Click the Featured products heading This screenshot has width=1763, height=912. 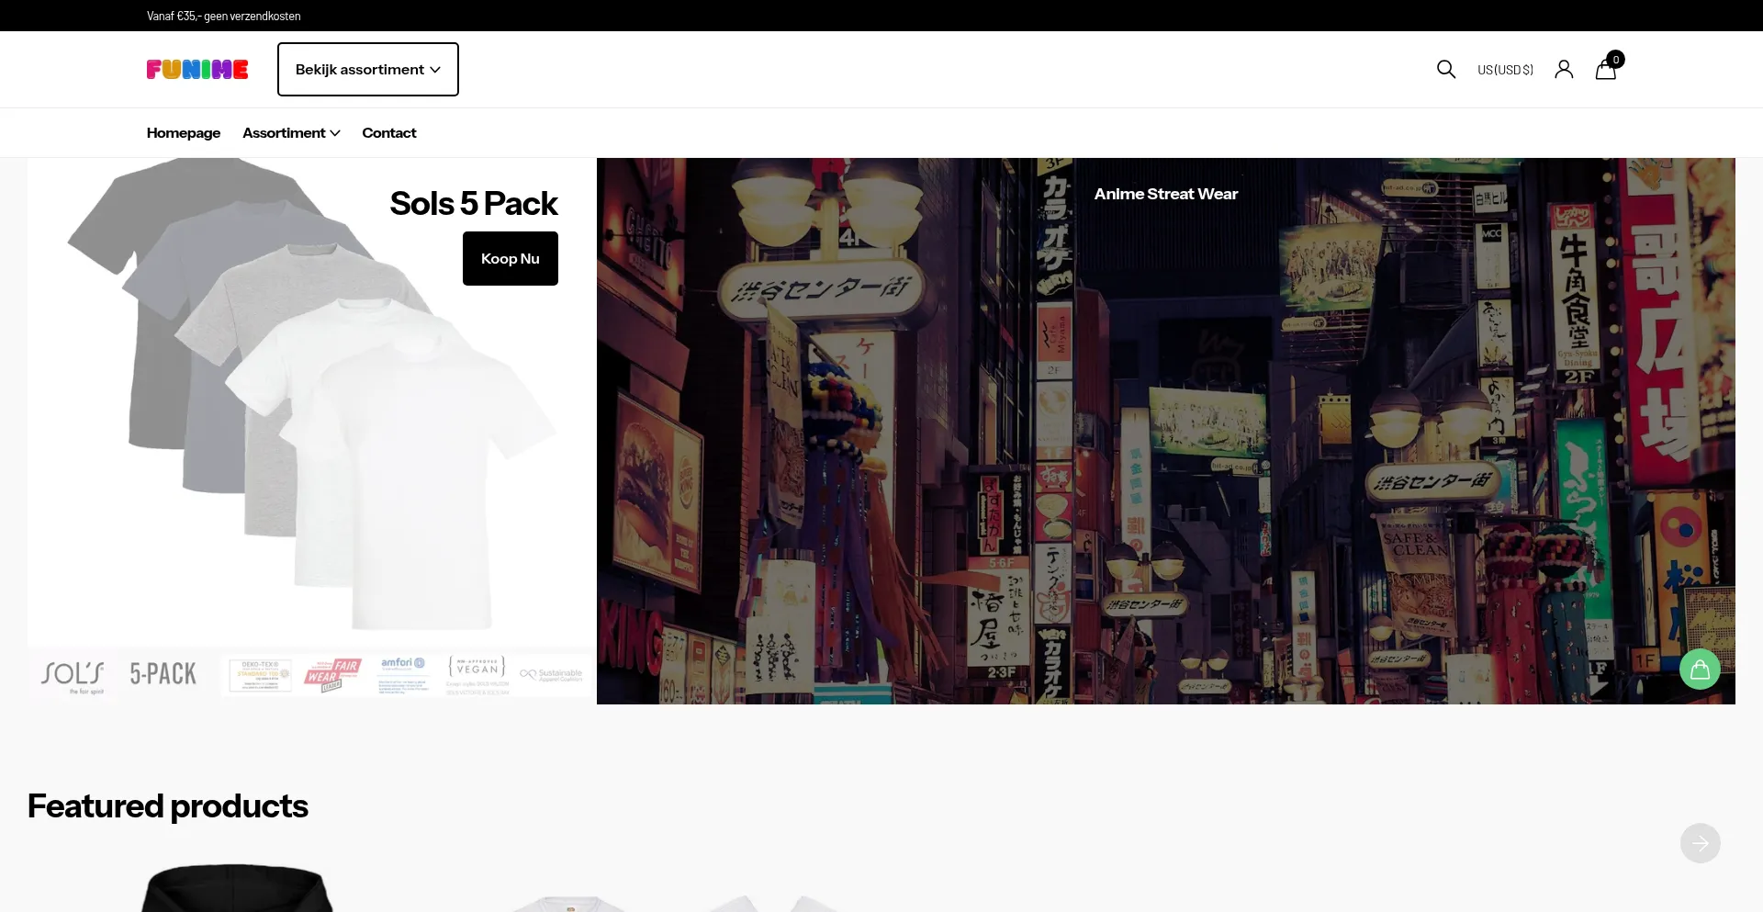pyautogui.click(x=168, y=805)
